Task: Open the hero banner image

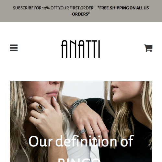Action: pos(81,121)
